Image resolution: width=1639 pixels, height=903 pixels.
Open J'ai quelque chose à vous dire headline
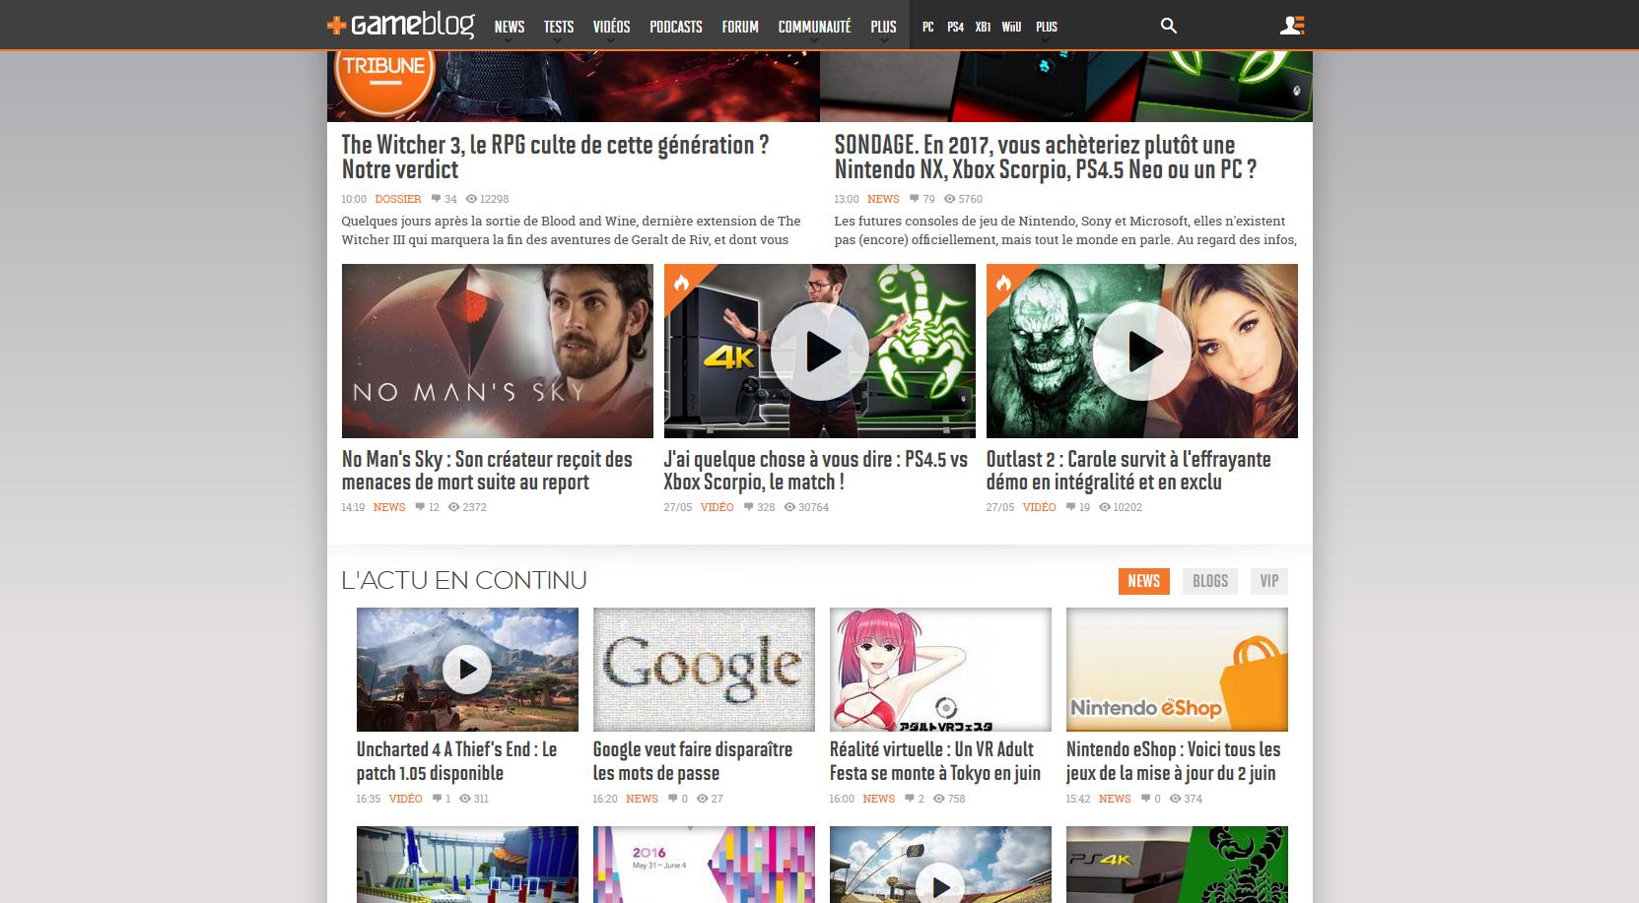[x=816, y=471]
